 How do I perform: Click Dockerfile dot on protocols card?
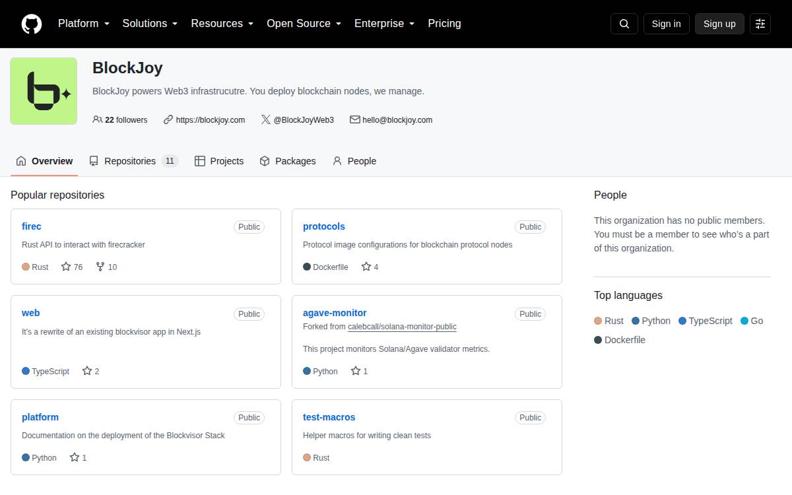[x=307, y=267]
